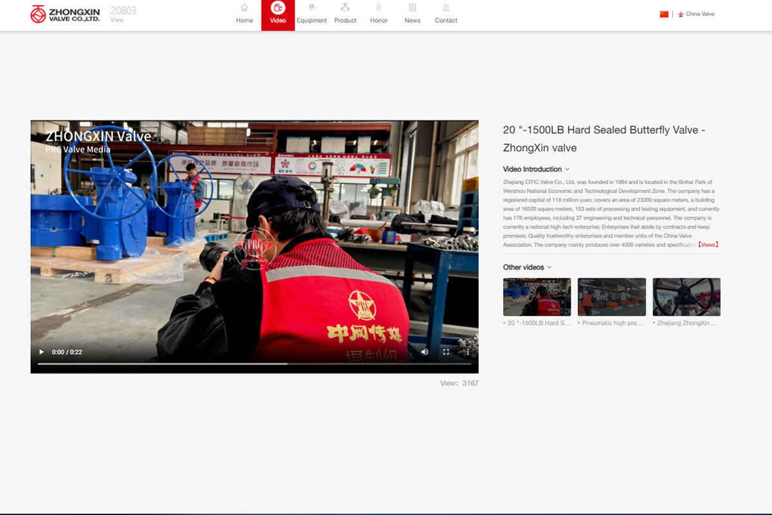772x515 pixels.
Task: Open the China Valve link
Action: pyautogui.click(x=699, y=14)
